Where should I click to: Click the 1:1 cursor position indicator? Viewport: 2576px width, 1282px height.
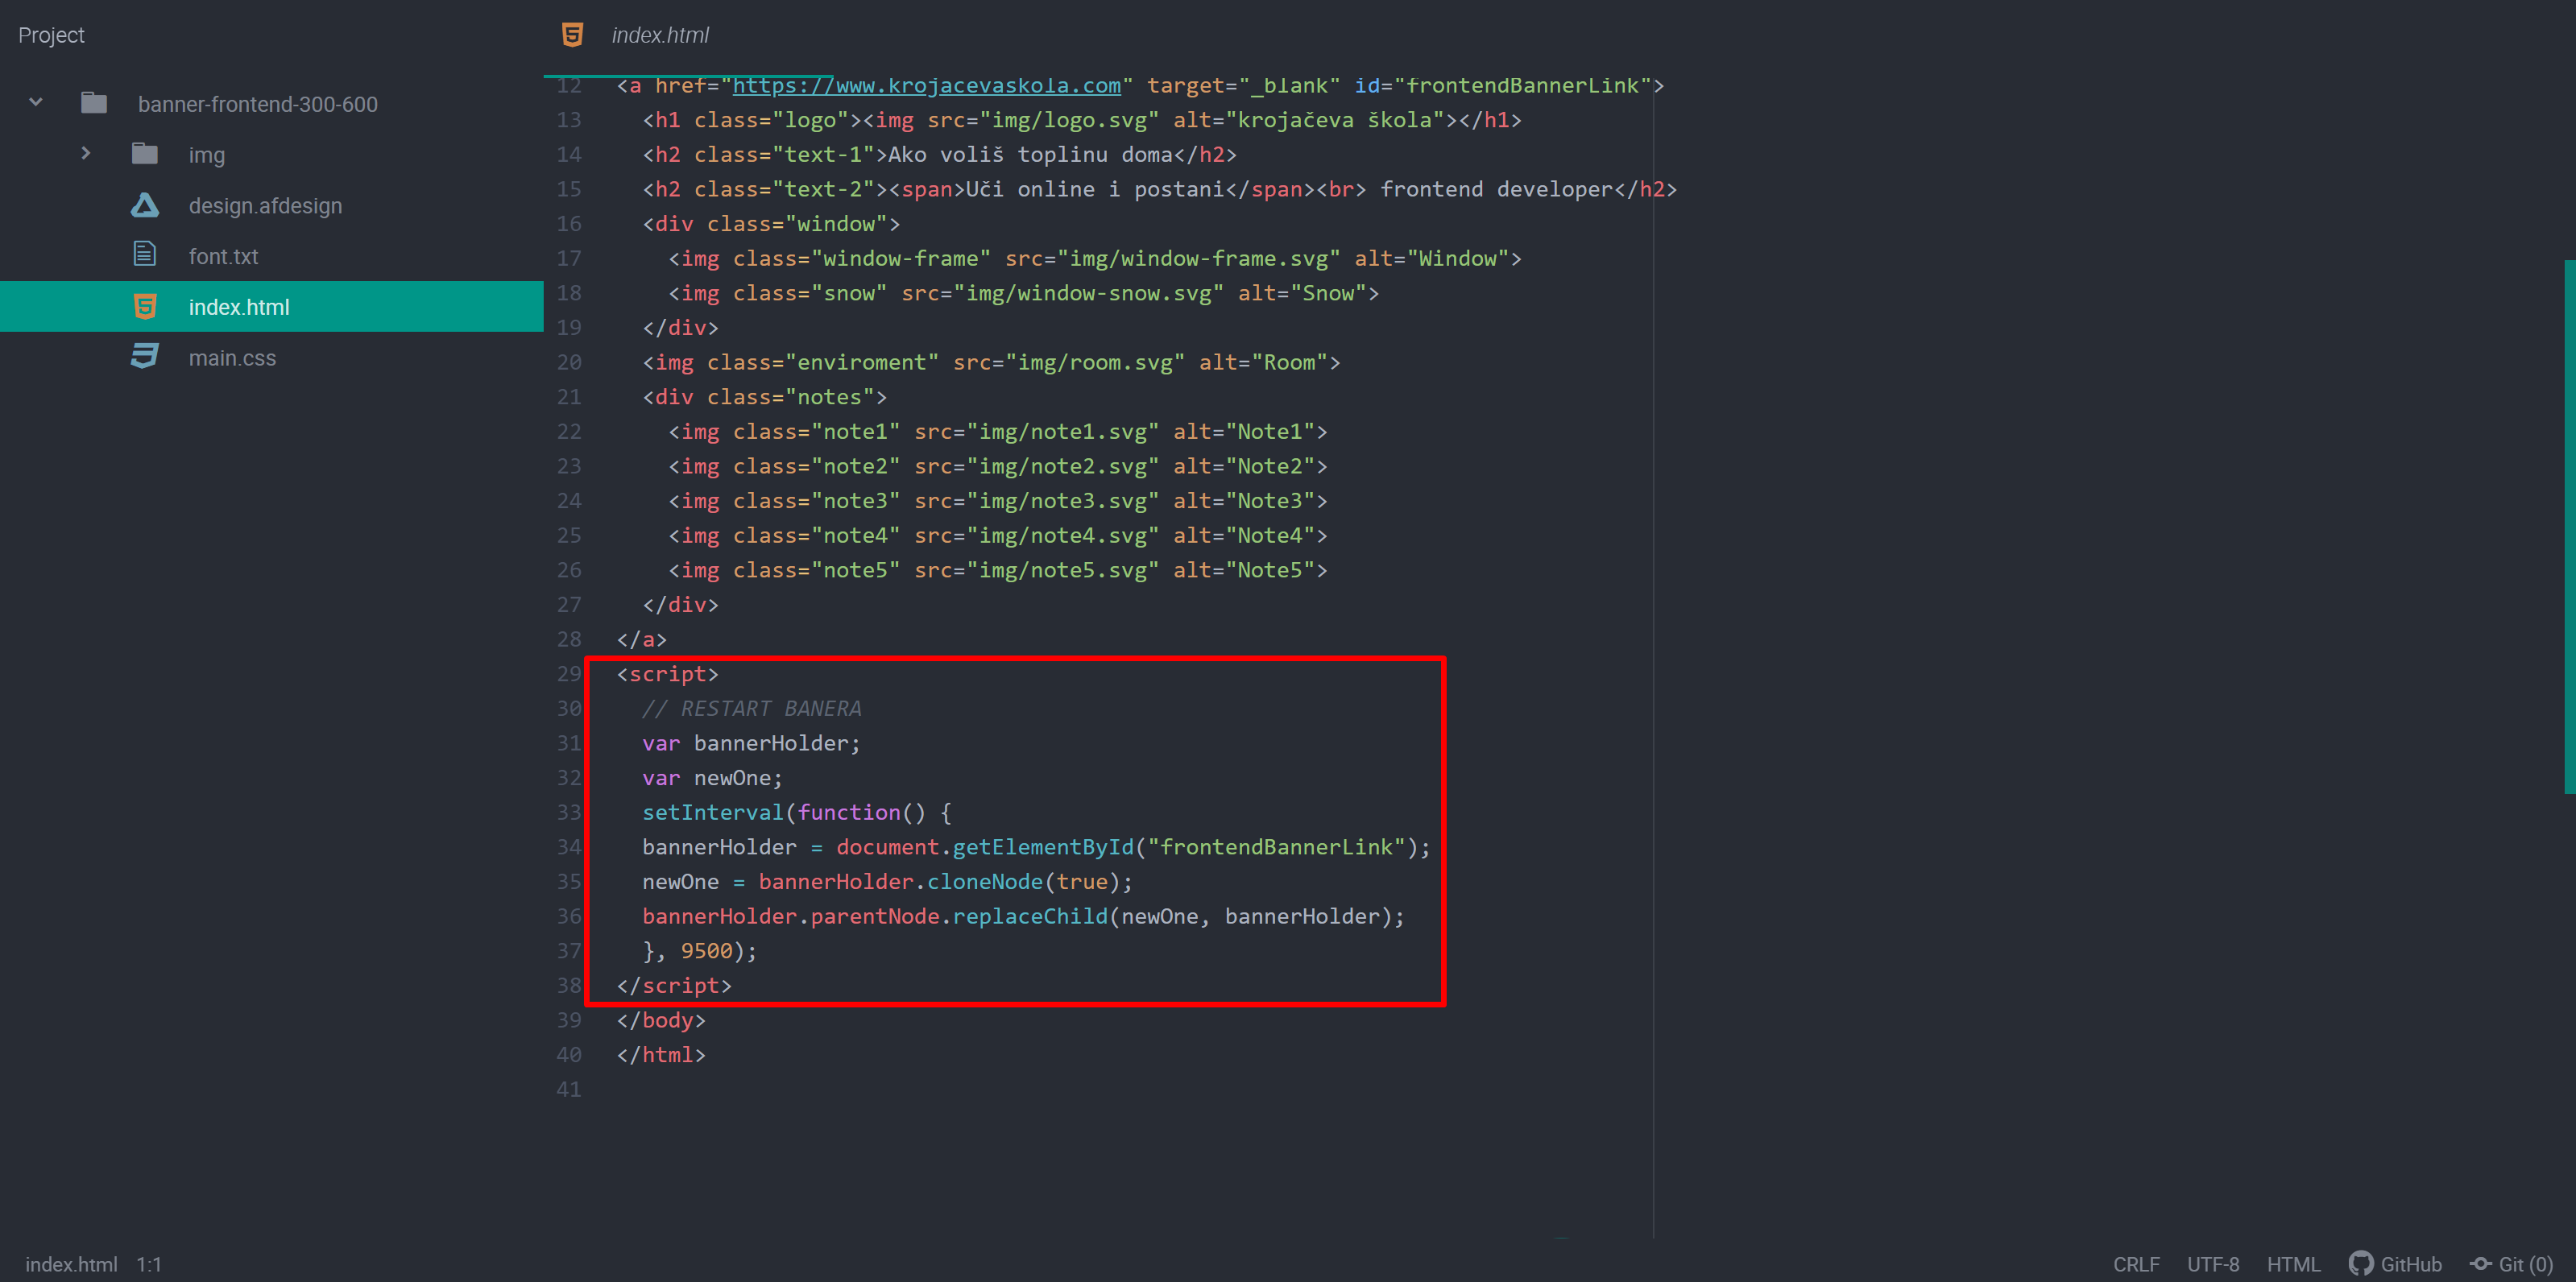149,1264
